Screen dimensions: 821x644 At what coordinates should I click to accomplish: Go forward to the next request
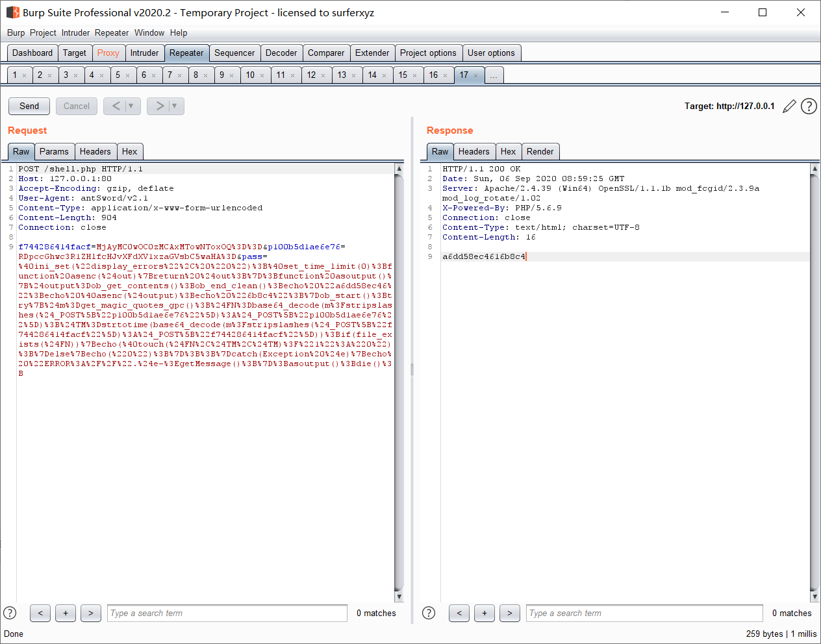coord(159,106)
